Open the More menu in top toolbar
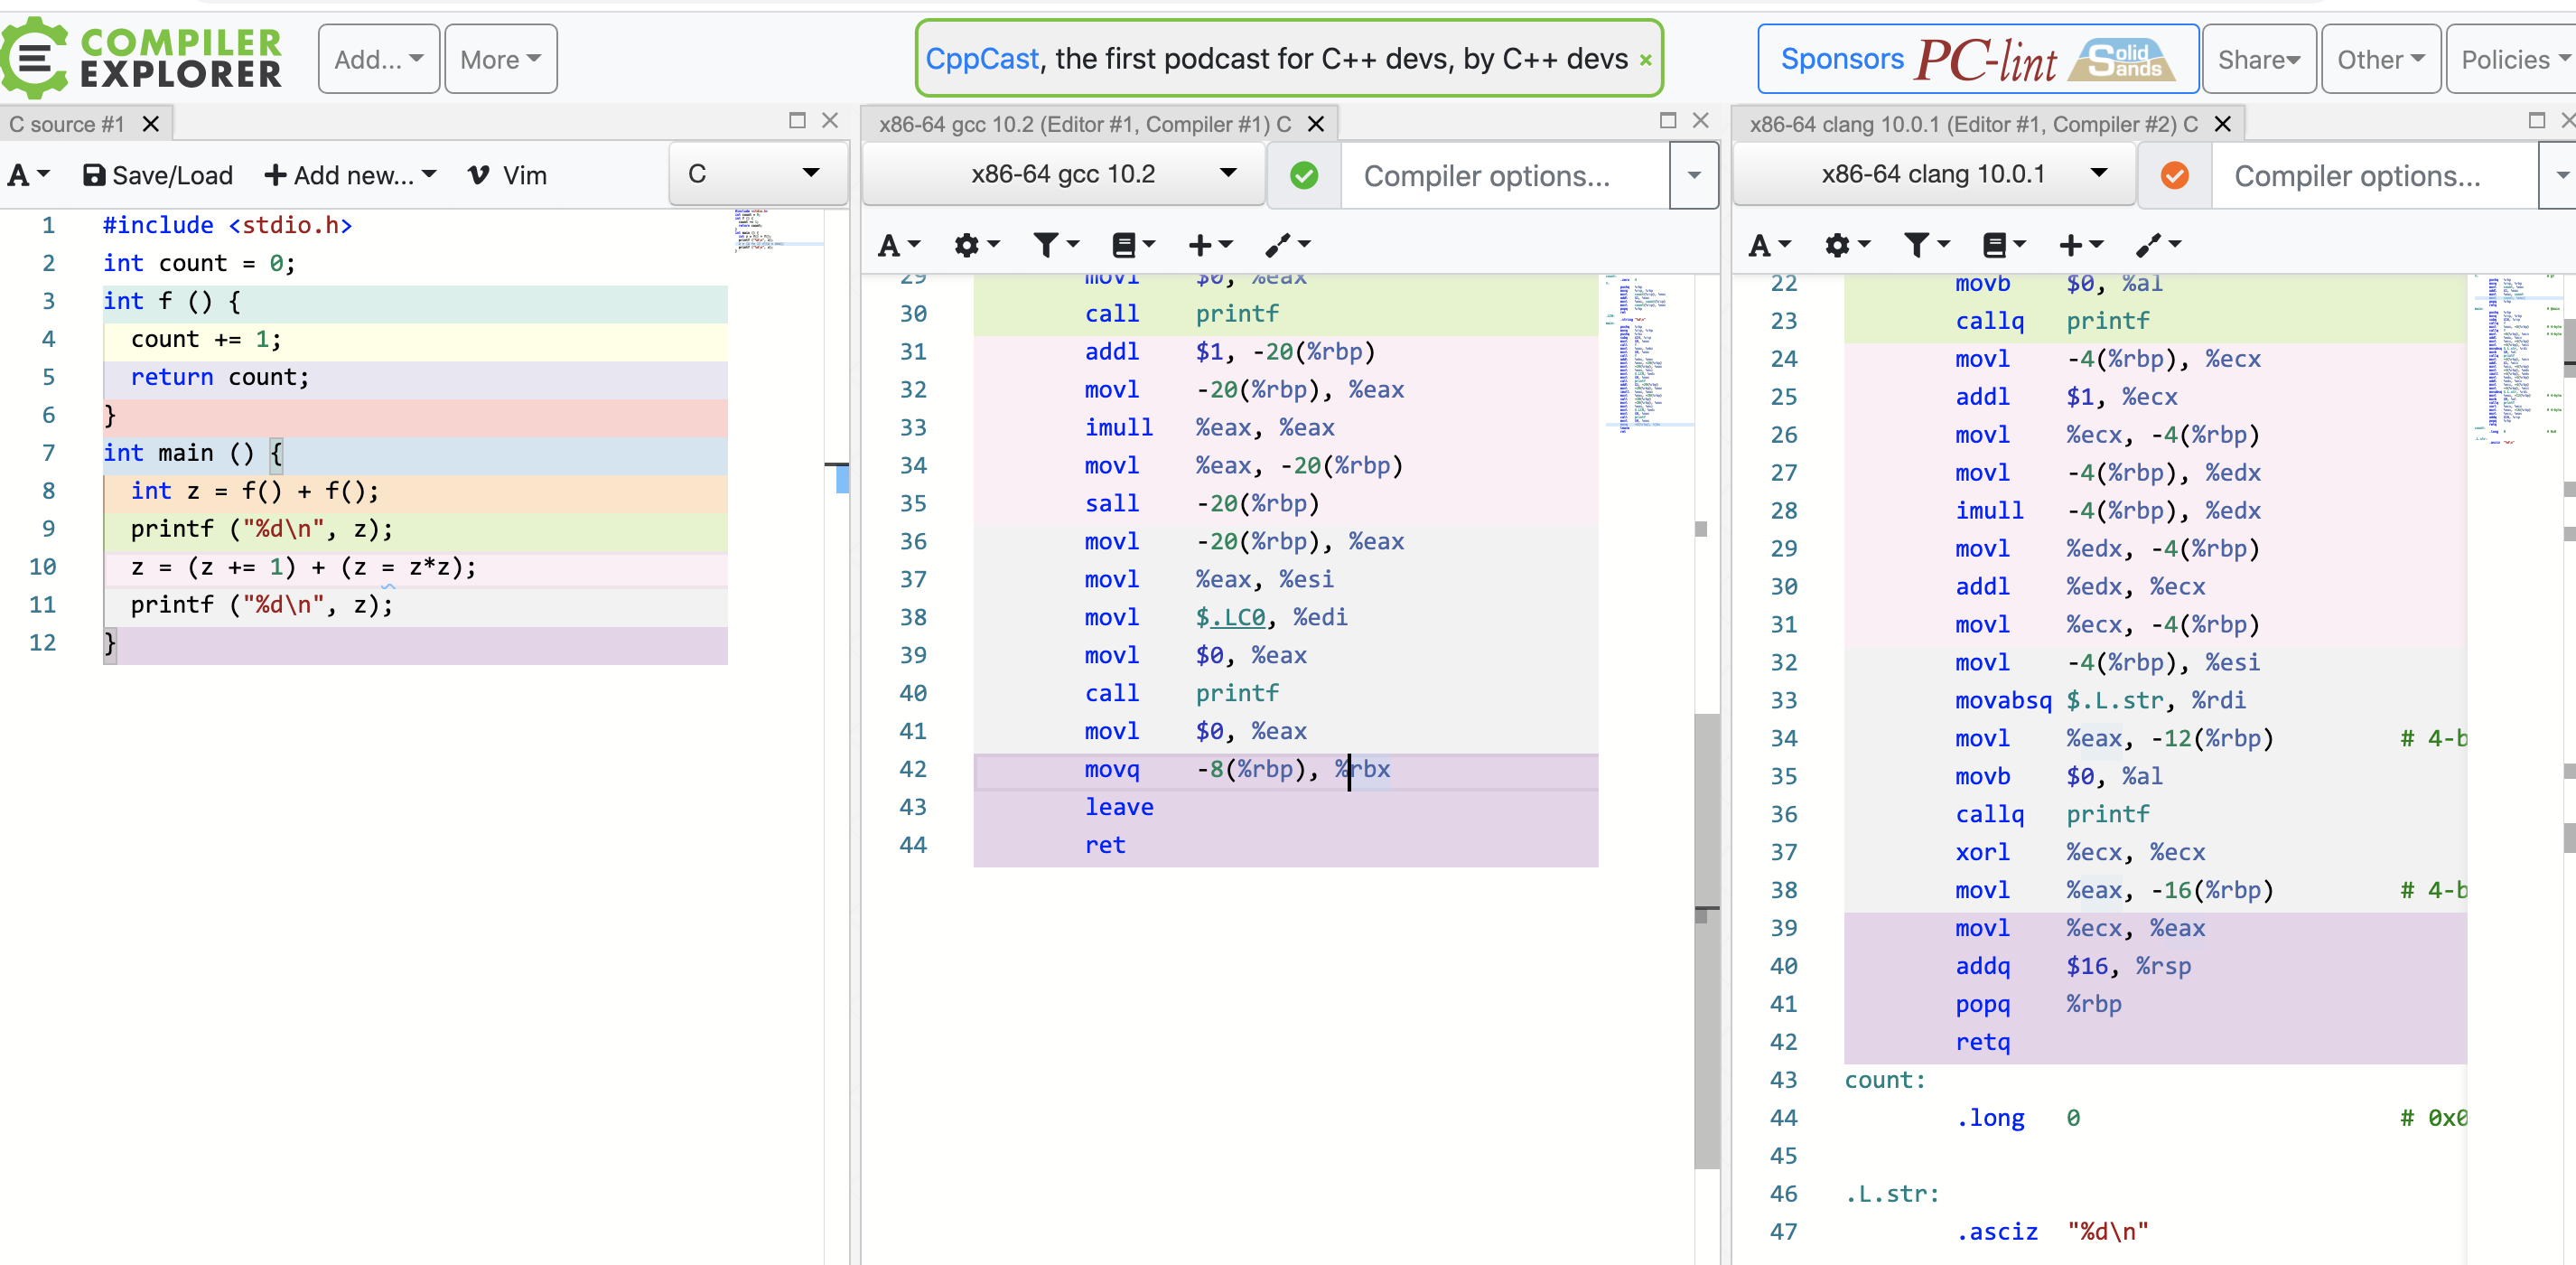The height and width of the screenshot is (1265, 2576). (x=499, y=61)
